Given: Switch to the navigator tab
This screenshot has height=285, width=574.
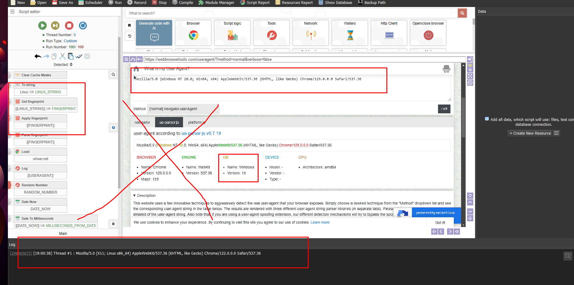Looking at the screenshot, I should point(142,122).
